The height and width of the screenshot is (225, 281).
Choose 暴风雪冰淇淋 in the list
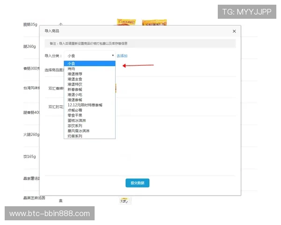pyautogui.click(x=89, y=131)
